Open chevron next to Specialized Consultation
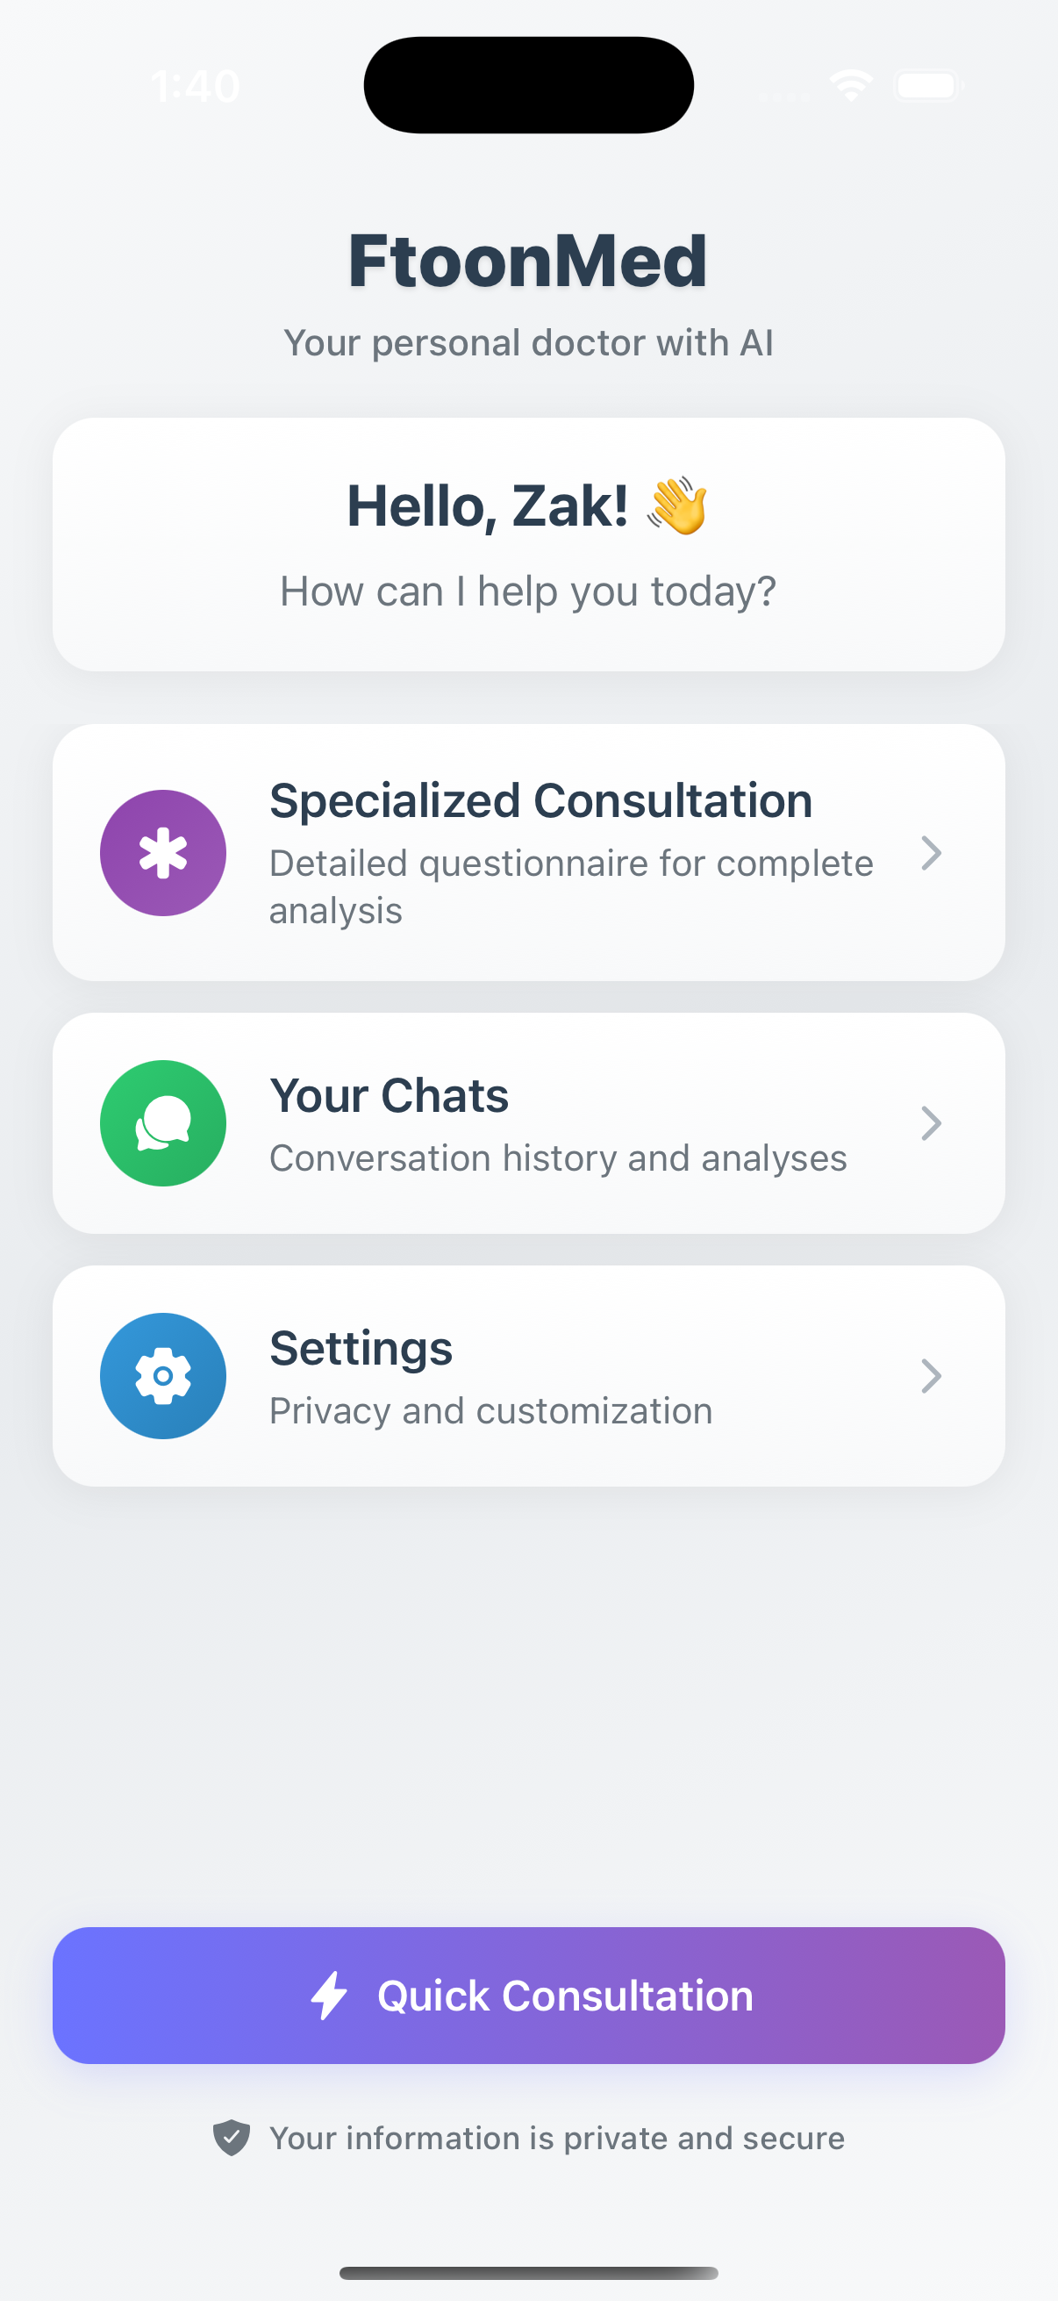Viewport: 1058px width, 2301px height. pos(931,853)
